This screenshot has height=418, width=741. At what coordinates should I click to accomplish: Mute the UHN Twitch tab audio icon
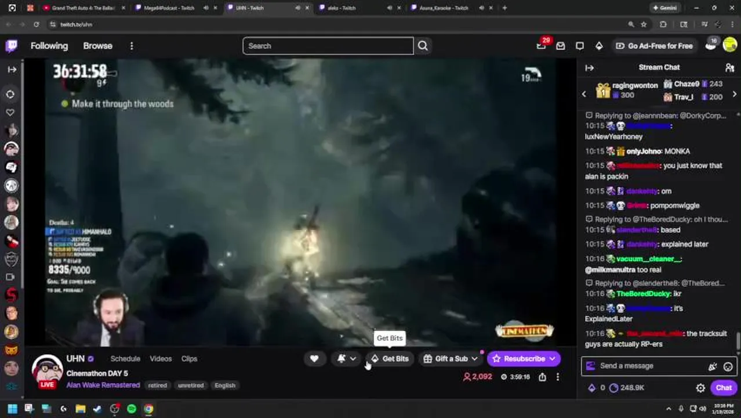tap(298, 8)
